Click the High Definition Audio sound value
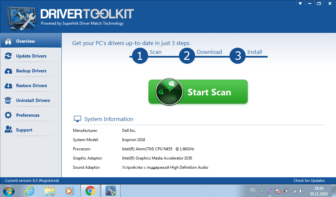The height and width of the screenshot is (197, 336). (x=165, y=167)
